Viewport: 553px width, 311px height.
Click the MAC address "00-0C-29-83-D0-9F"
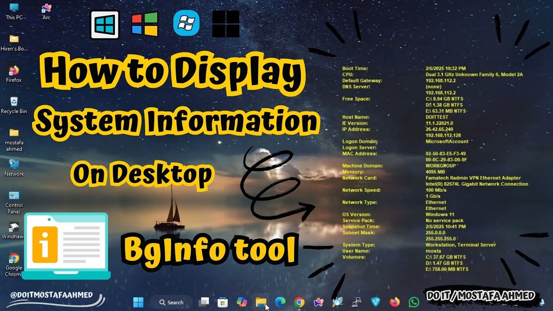446,160
